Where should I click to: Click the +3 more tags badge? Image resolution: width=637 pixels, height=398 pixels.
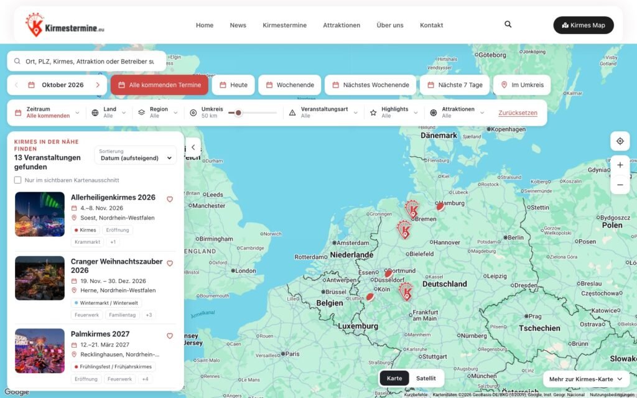pos(149,315)
